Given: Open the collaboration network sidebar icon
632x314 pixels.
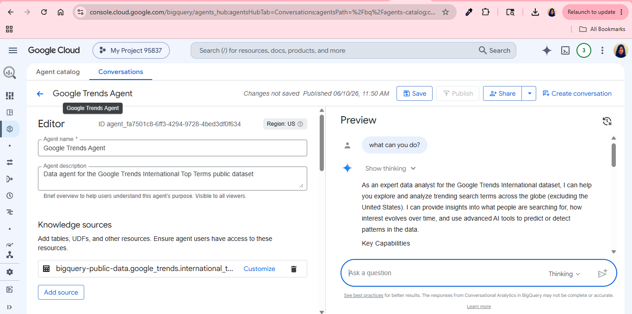Looking at the screenshot, I should (10, 255).
